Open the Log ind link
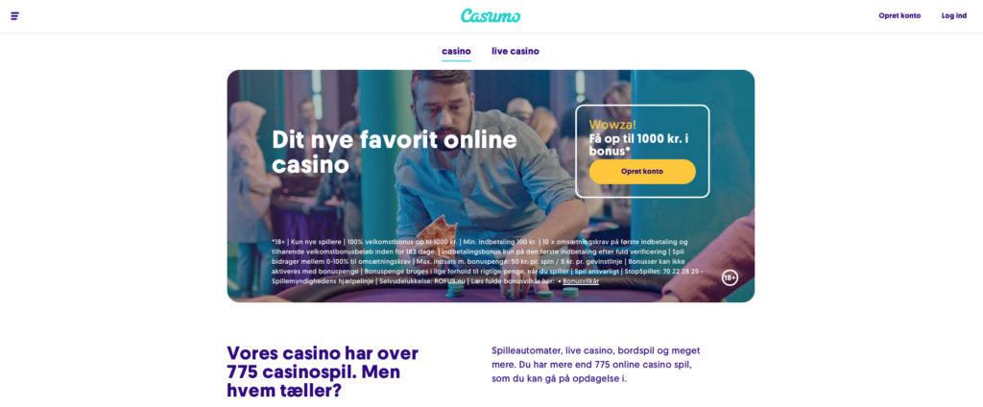 click(954, 15)
